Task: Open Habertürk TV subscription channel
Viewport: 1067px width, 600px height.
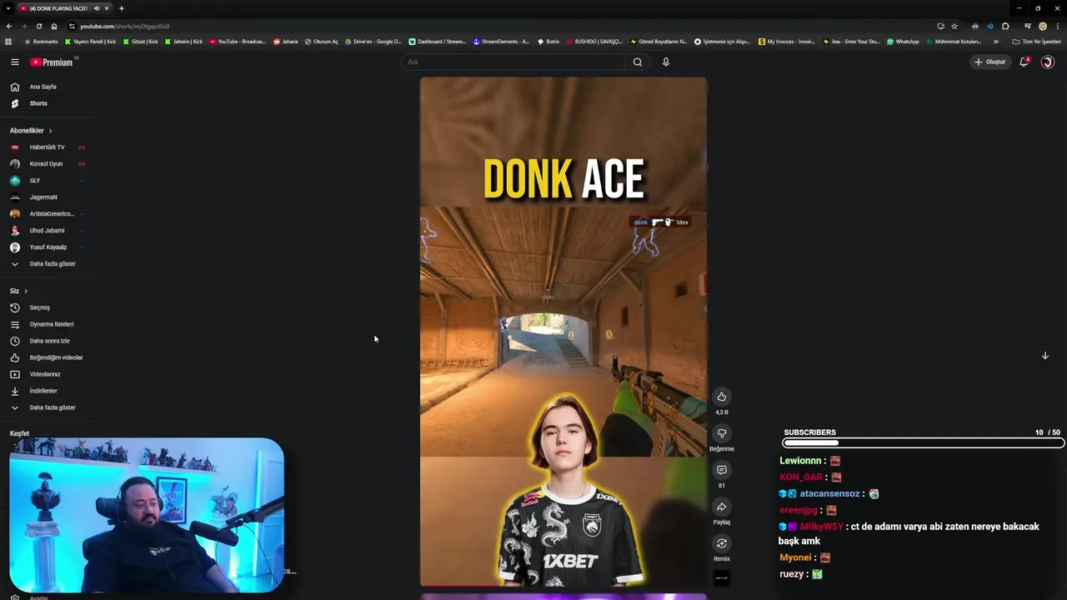Action: point(47,147)
